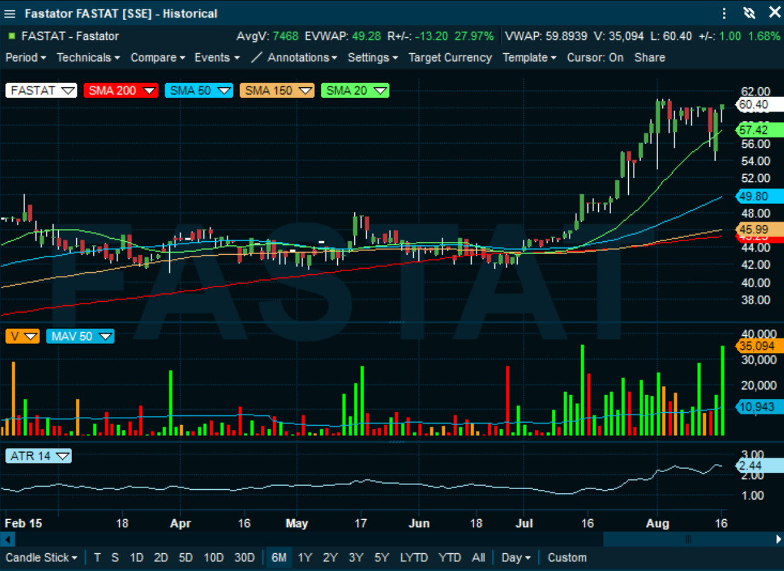Image resolution: width=784 pixels, height=571 pixels.
Task: Open the hamburger menu in the title bar
Action: [10, 13]
